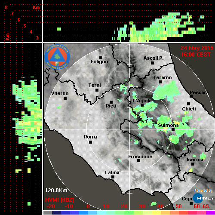
Task: Click the 'Roma' label
Action: click(90, 137)
